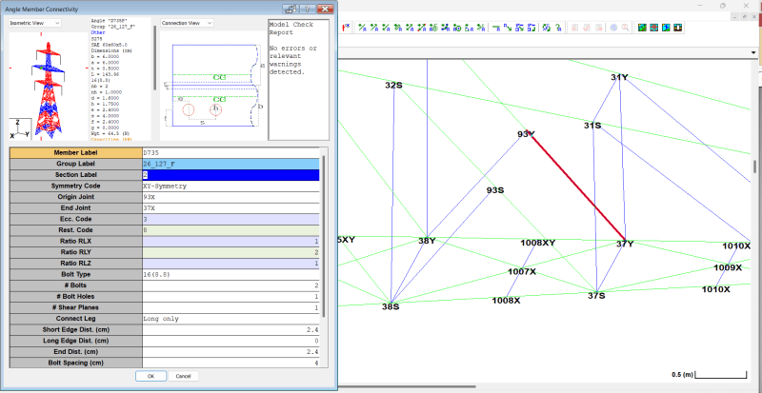Click the Origin Joint value 93X
The image size is (762, 393).
[231, 197]
